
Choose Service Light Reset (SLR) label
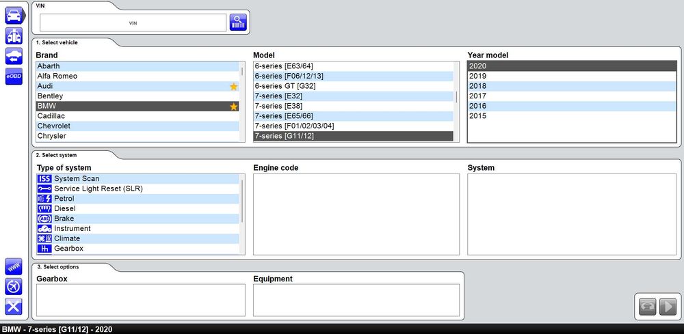(x=98, y=189)
